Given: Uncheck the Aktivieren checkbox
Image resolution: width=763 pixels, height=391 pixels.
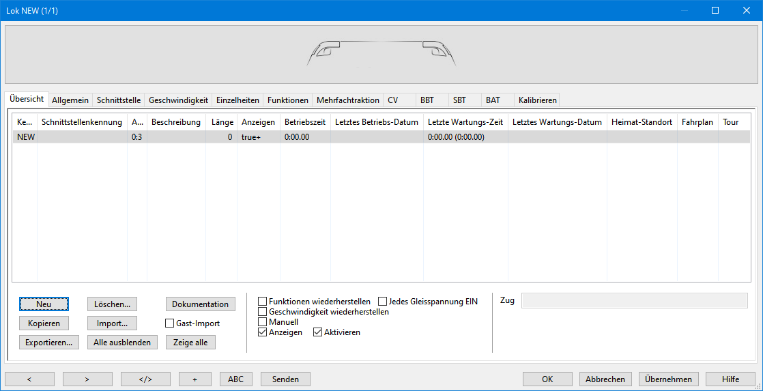Looking at the screenshot, I should 318,332.
